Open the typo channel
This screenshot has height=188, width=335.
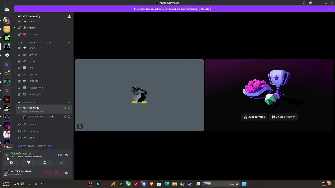[x=44, y=61]
